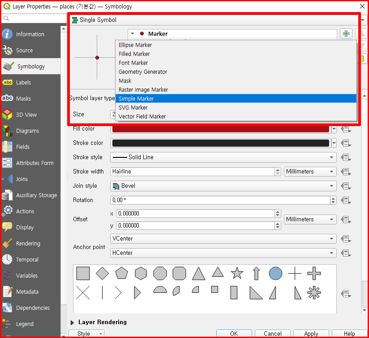The height and width of the screenshot is (338, 369).
Task: Click the sidebar search field
Action: tap(34, 18)
